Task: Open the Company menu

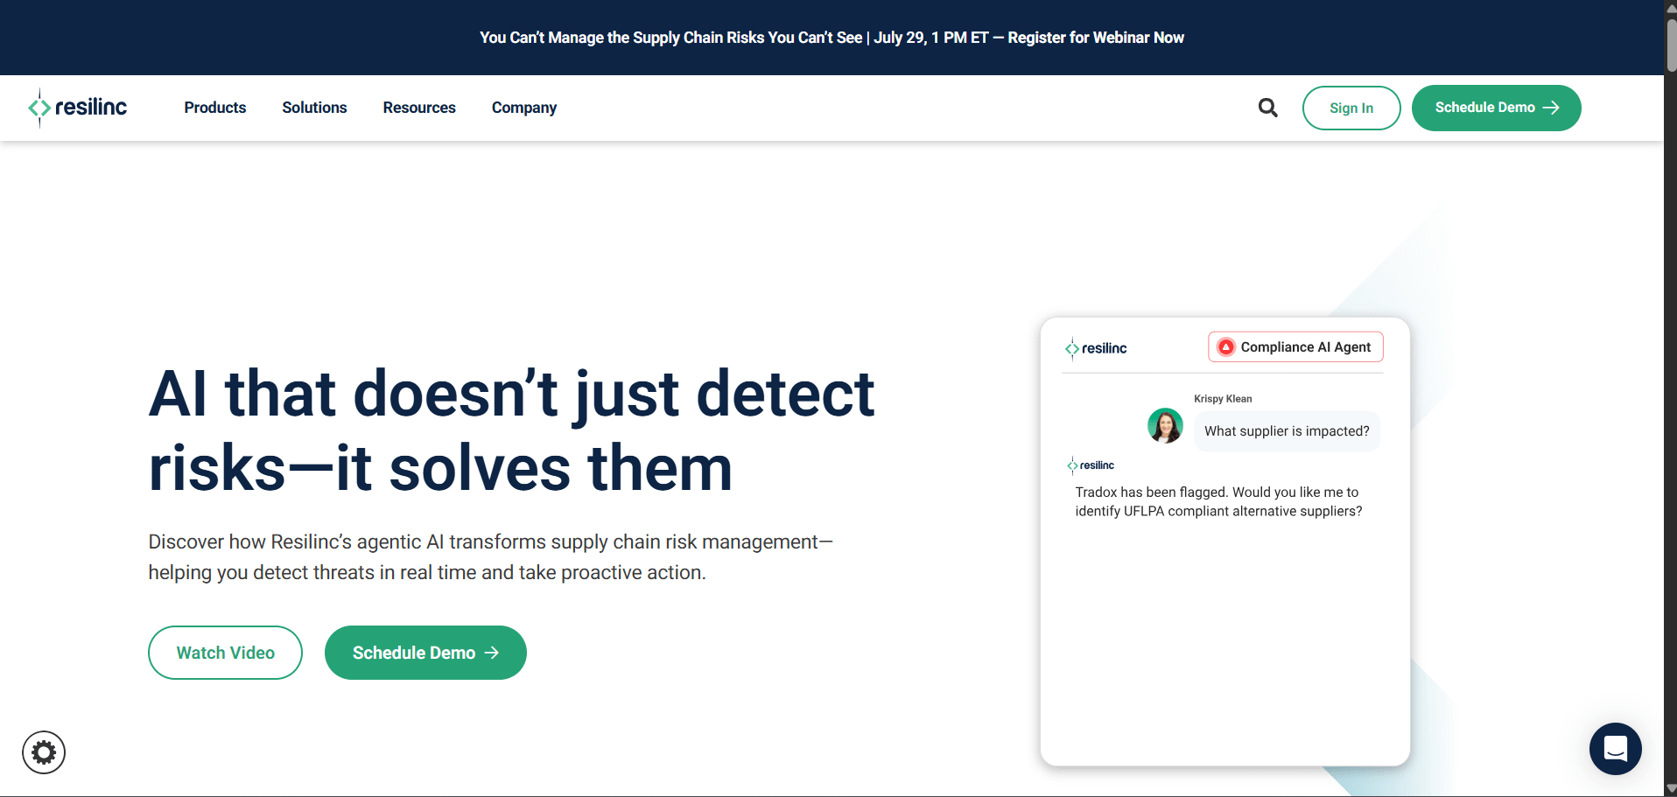Action: pos(524,108)
